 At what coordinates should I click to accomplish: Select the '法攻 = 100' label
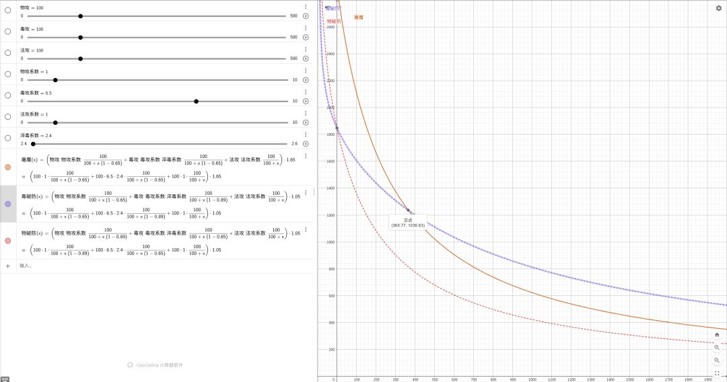(32, 50)
